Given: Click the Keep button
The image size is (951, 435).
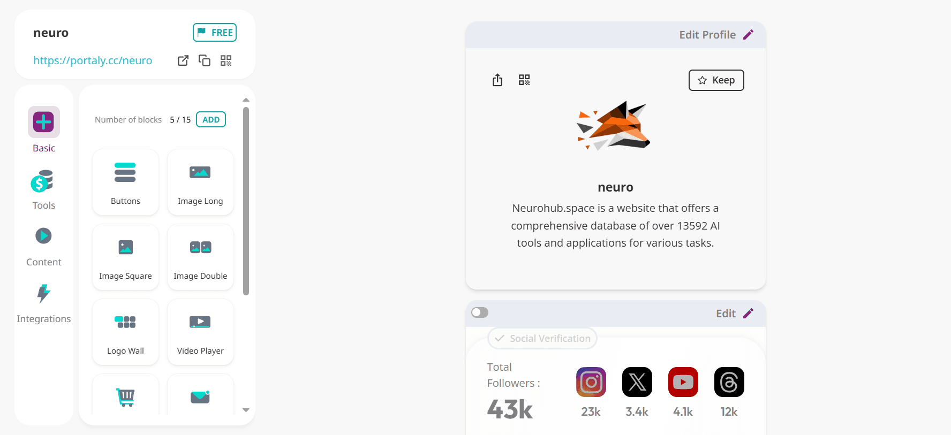Looking at the screenshot, I should click(x=716, y=80).
